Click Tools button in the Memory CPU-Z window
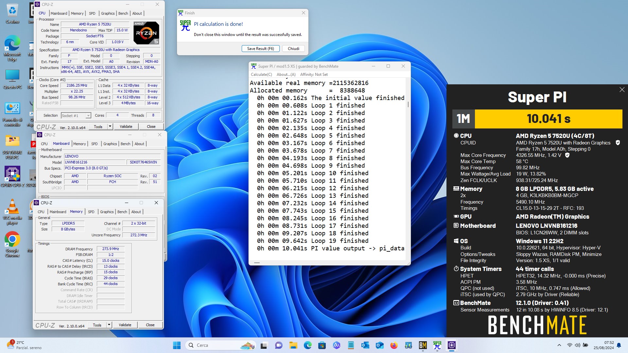The image size is (628, 353). [x=97, y=325]
